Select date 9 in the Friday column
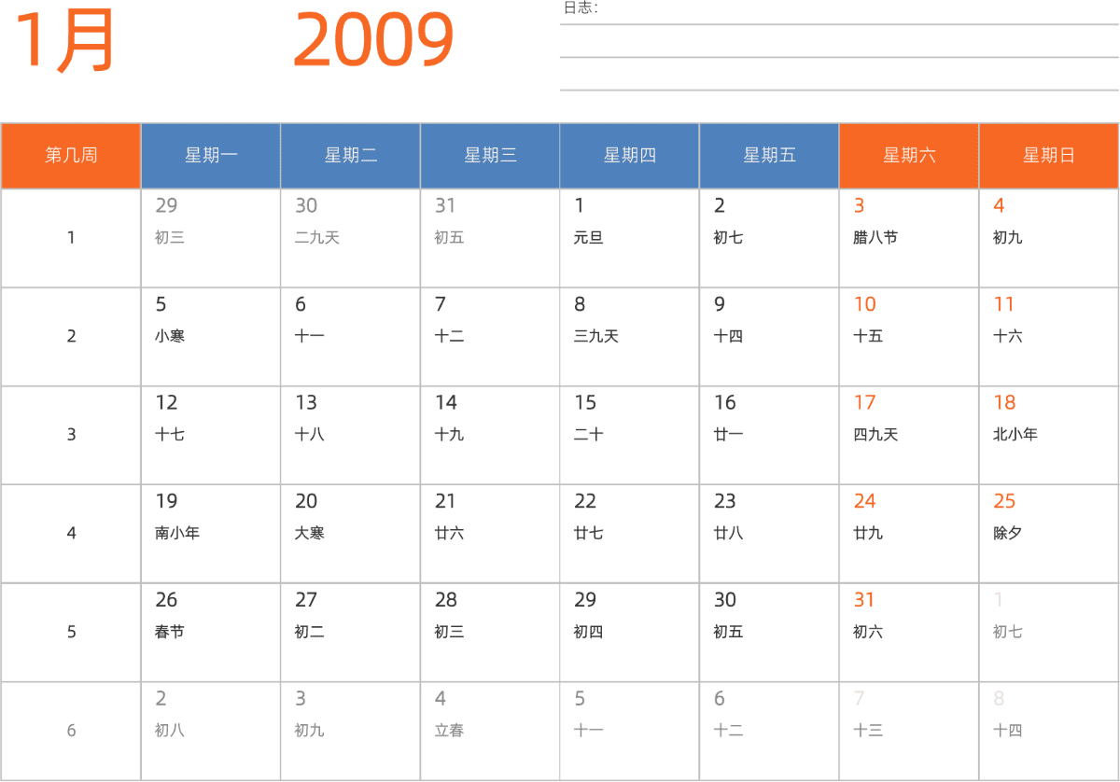Screen dimensions: 1120x782 [720, 304]
